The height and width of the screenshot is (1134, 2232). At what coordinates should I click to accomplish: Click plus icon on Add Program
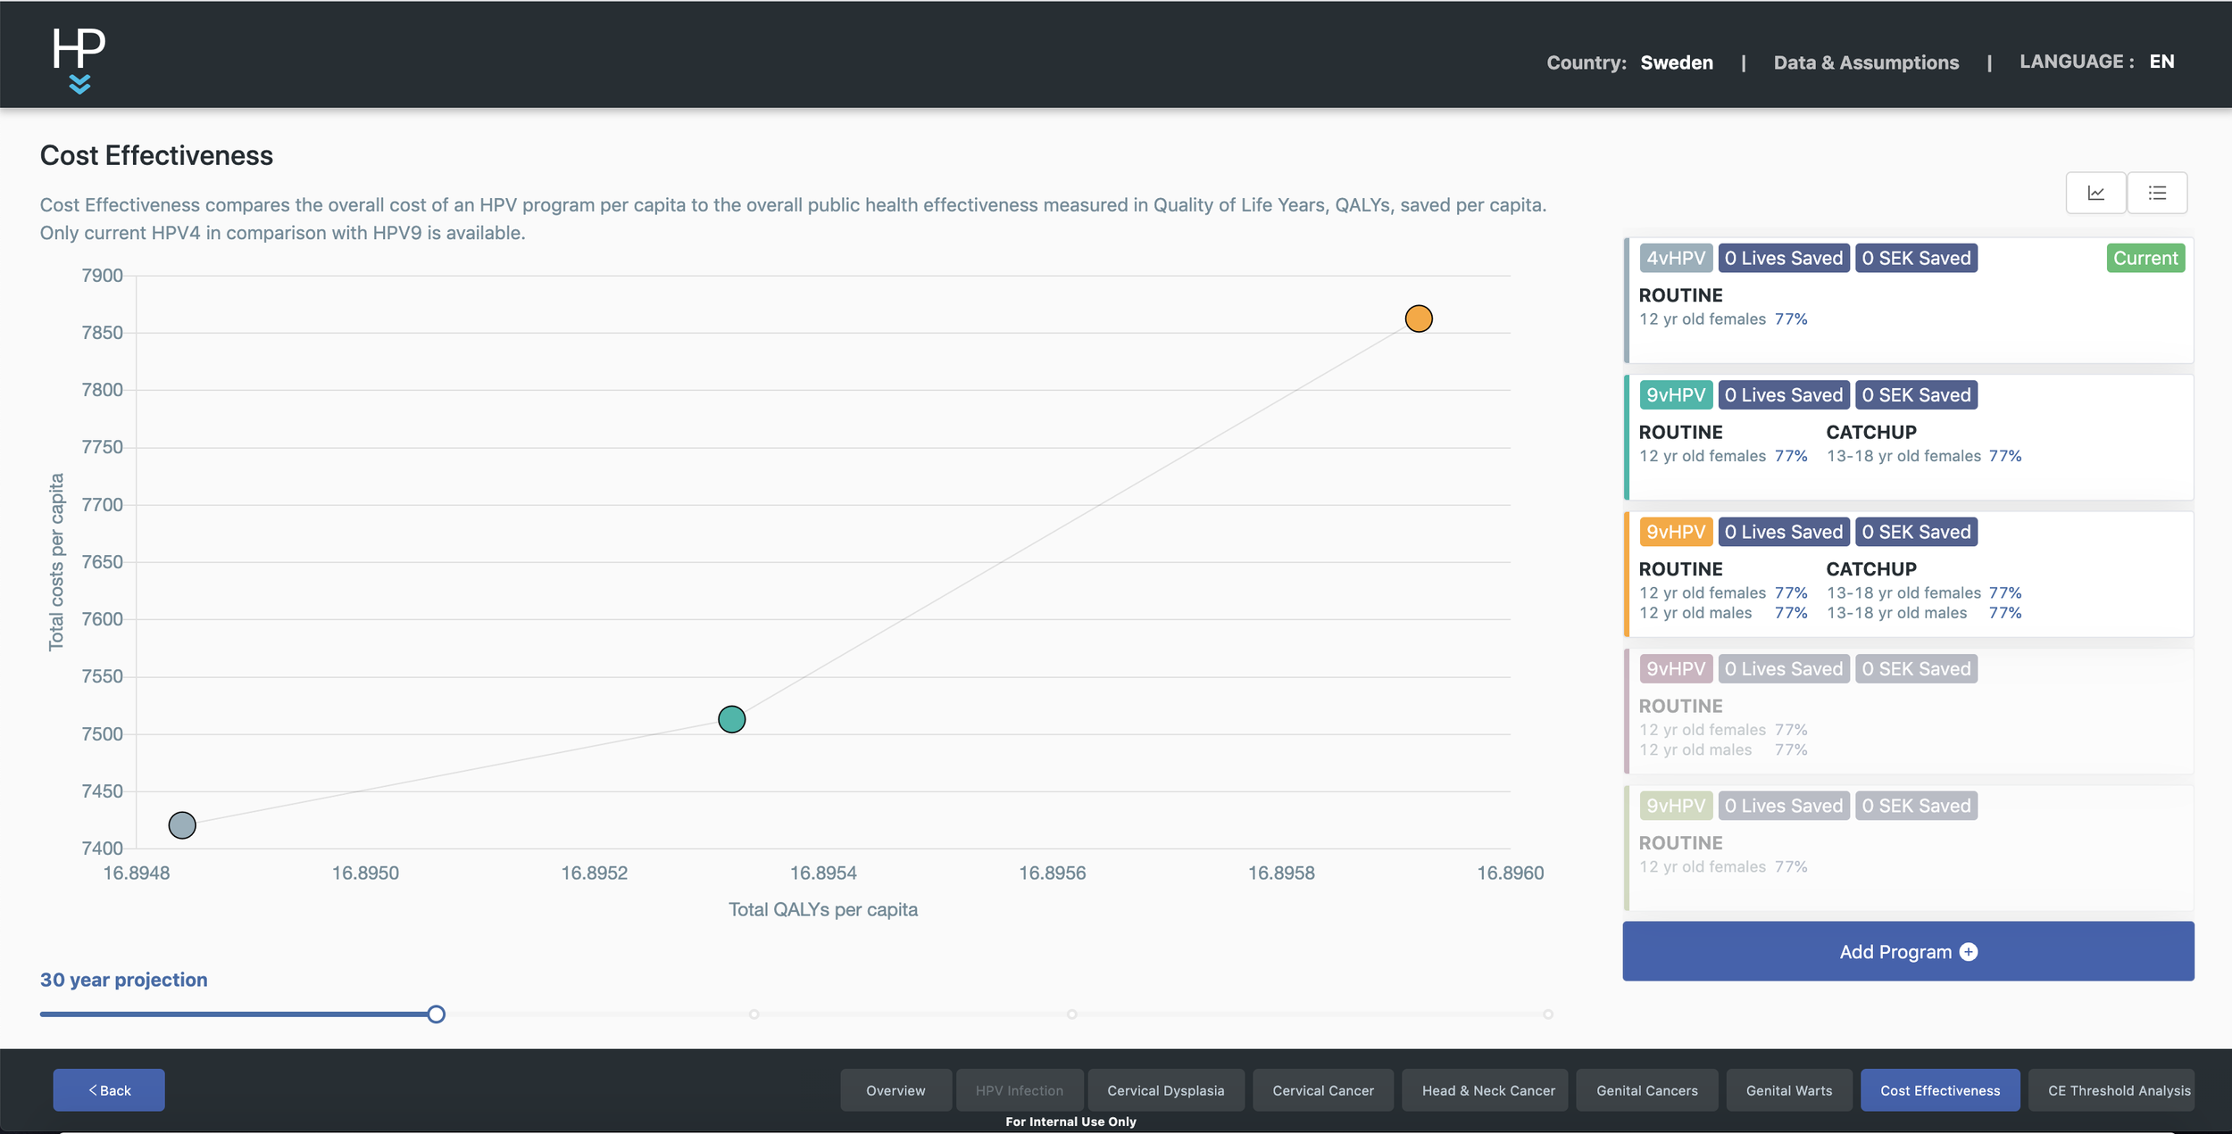coord(1969,952)
